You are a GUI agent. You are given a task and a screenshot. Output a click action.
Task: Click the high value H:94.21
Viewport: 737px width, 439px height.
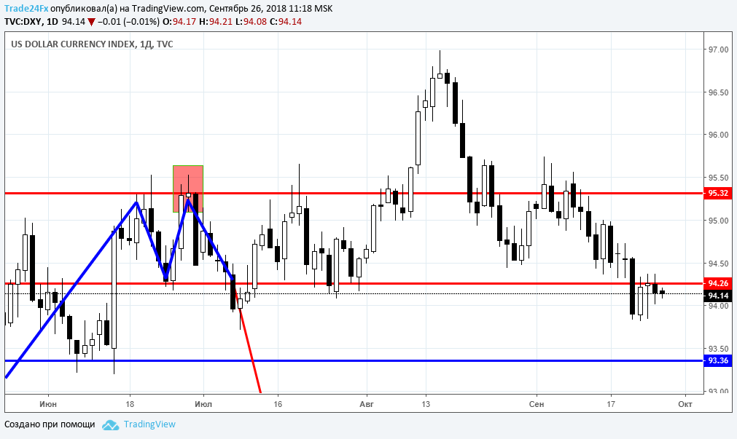point(216,22)
